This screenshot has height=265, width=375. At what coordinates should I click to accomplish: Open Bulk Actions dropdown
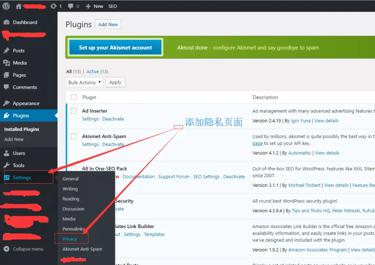pos(85,82)
